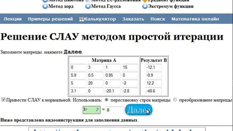This screenshot has width=233, height=131.
Task: Click matrix A cell containing -2.8
Action: click(x=130, y=91)
